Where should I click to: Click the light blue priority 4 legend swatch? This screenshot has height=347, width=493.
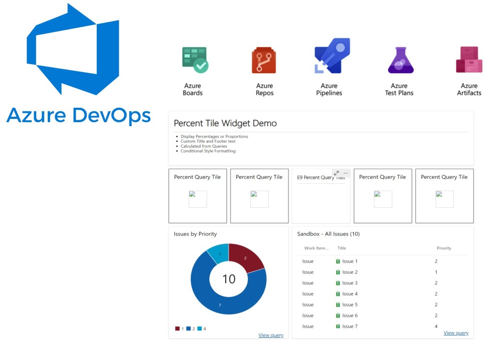tap(199, 329)
